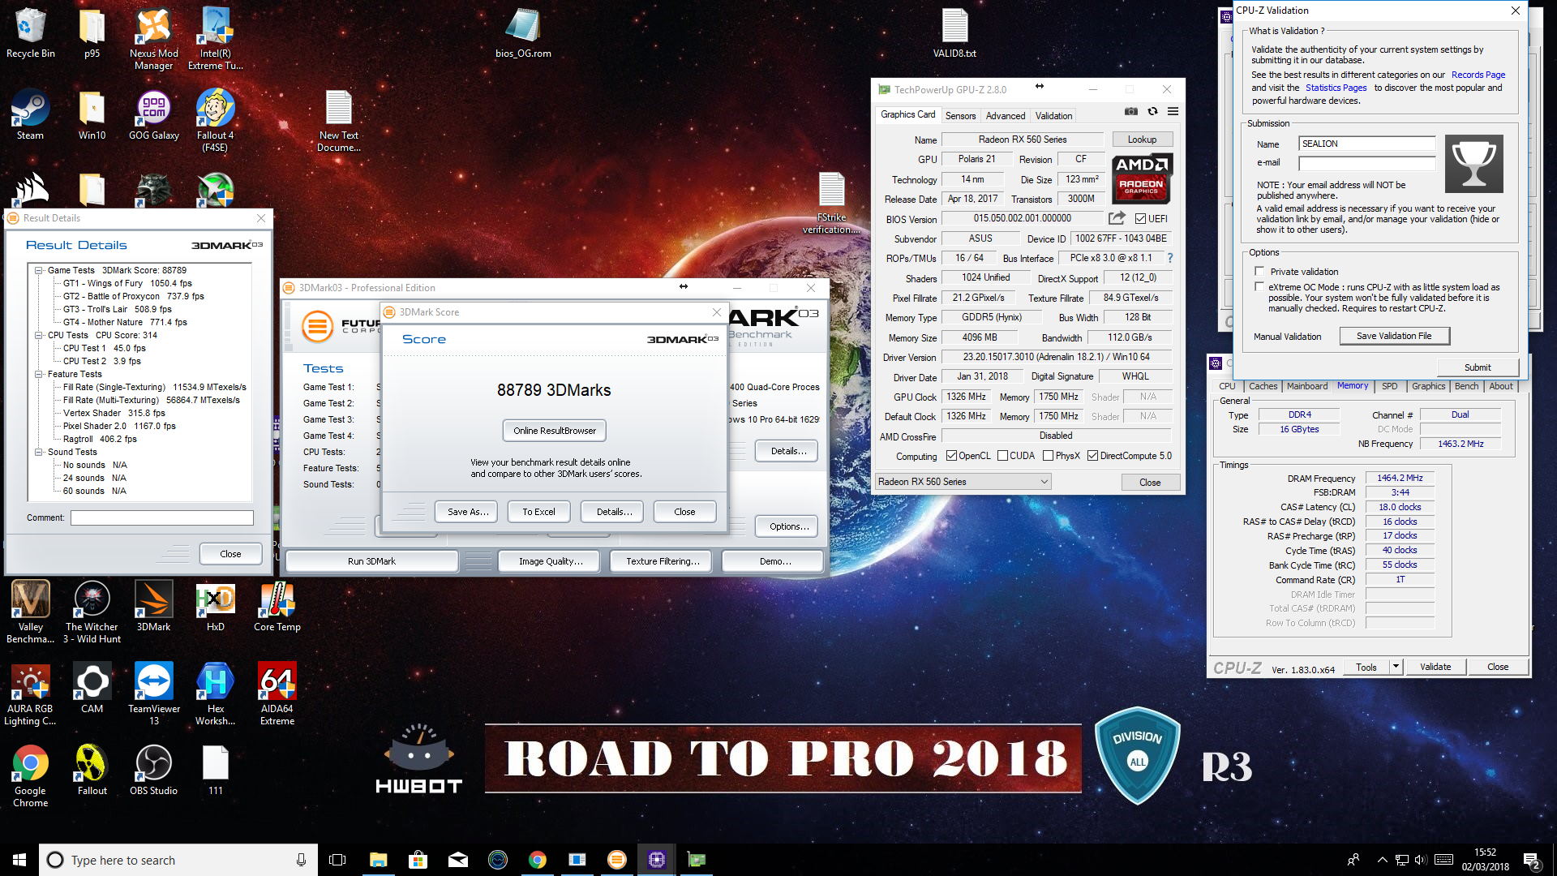This screenshot has width=1557, height=876.
Task: Click bus interface question mark icon
Action: [x=1169, y=258]
